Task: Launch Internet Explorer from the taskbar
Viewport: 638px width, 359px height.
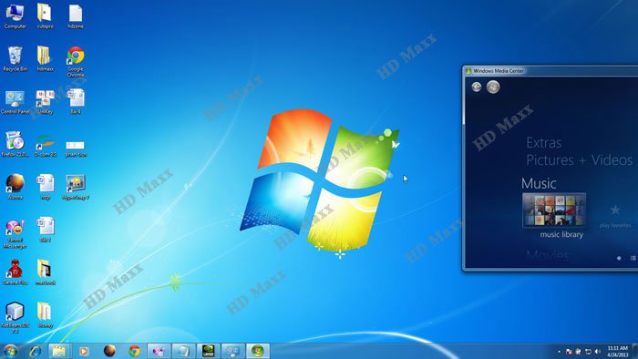Action: click(36, 351)
